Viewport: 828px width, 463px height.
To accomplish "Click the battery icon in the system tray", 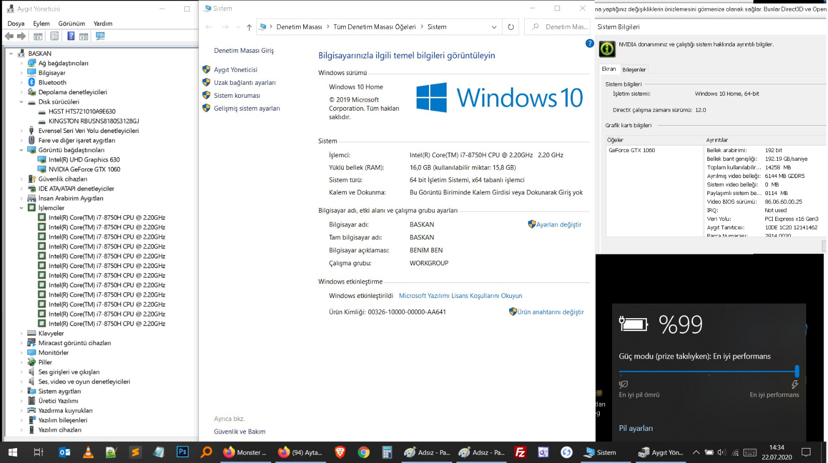I will (x=709, y=453).
